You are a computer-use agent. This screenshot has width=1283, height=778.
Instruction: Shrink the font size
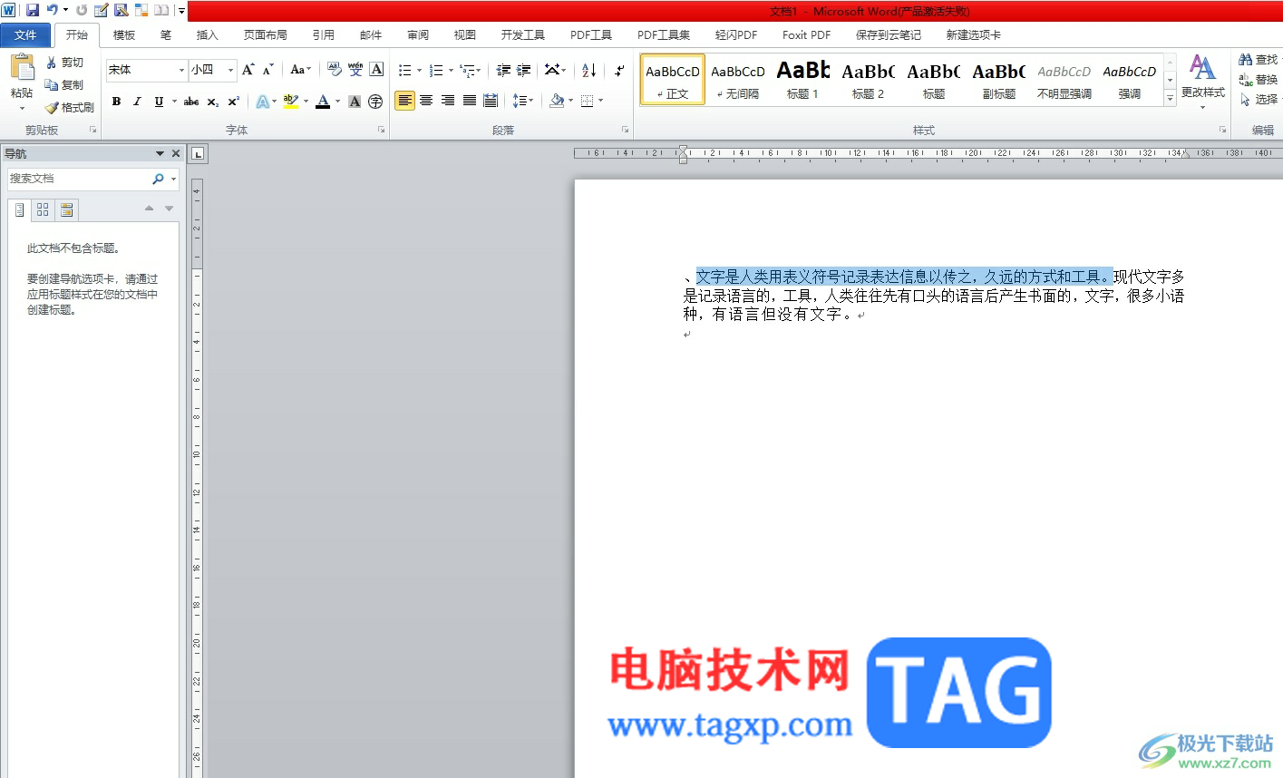click(267, 70)
